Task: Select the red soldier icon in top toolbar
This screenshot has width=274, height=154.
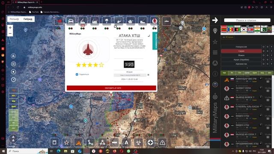Action: (x=155, y=21)
